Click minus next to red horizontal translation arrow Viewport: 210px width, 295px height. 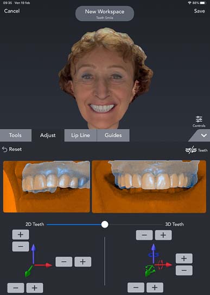[x=63, y=262]
